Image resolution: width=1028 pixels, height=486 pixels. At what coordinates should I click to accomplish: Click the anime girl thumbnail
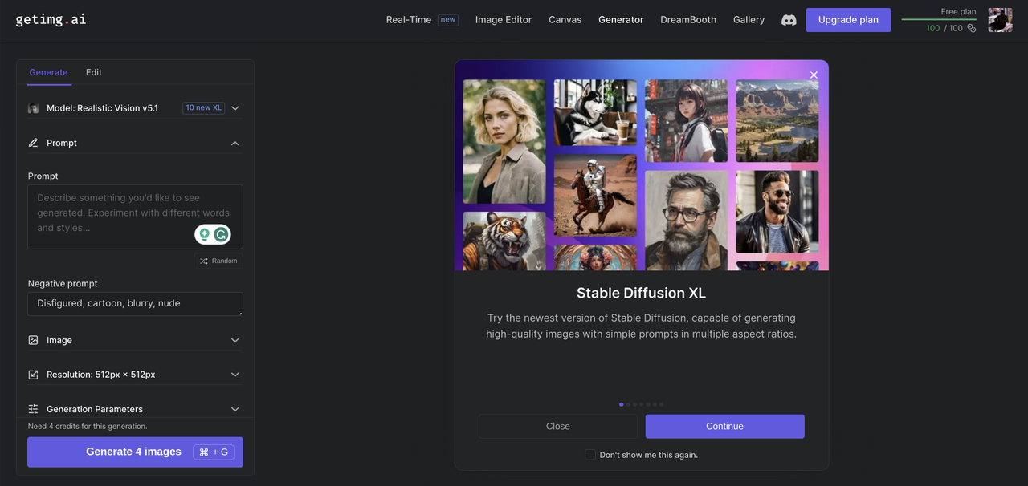[686, 121]
